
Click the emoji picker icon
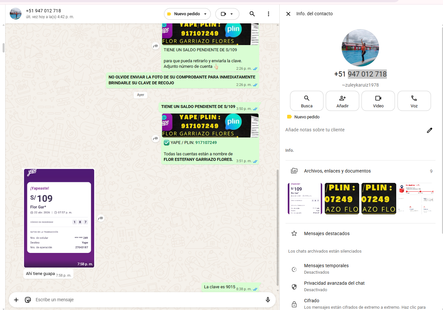[x=28, y=300]
